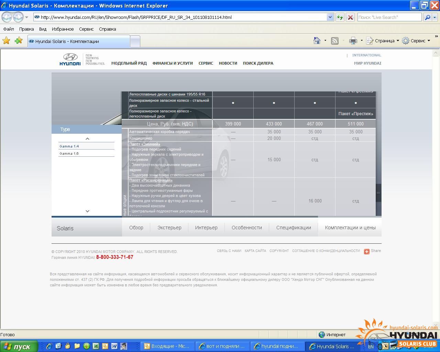Open the RSS feeds icon
This screenshot has width=440, height=352.
click(334, 41)
